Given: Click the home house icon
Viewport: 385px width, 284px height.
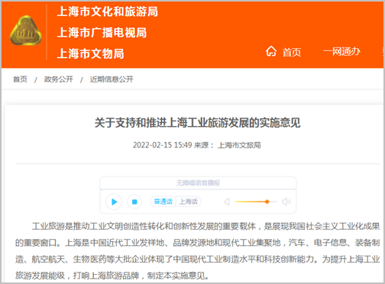Looking at the screenshot, I should (271, 51).
